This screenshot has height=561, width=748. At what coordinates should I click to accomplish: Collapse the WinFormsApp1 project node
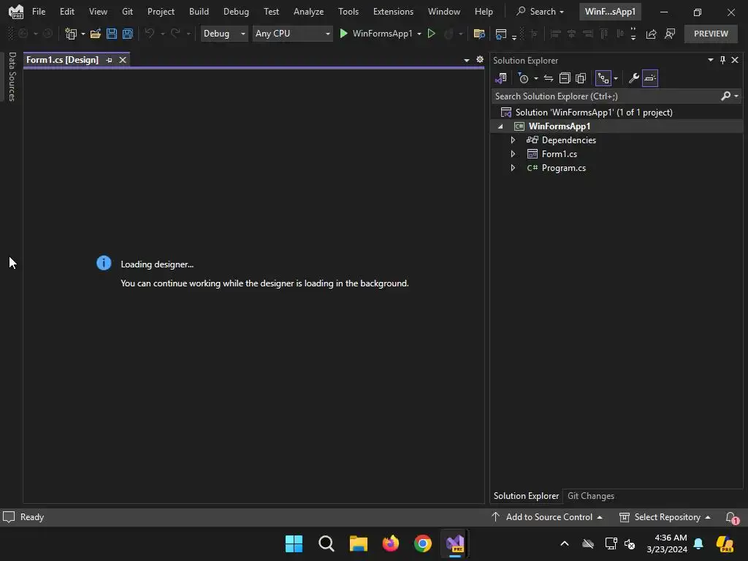tap(500, 126)
